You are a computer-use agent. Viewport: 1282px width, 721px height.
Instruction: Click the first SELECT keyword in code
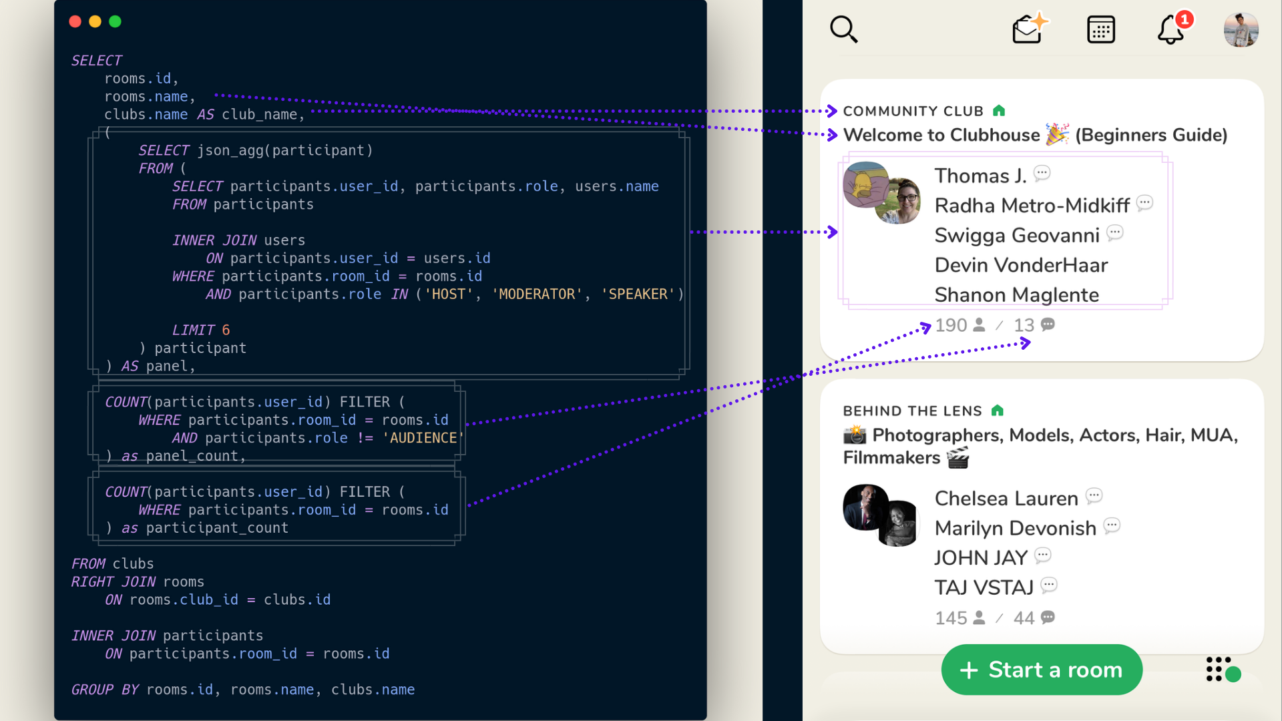[96, 61]
